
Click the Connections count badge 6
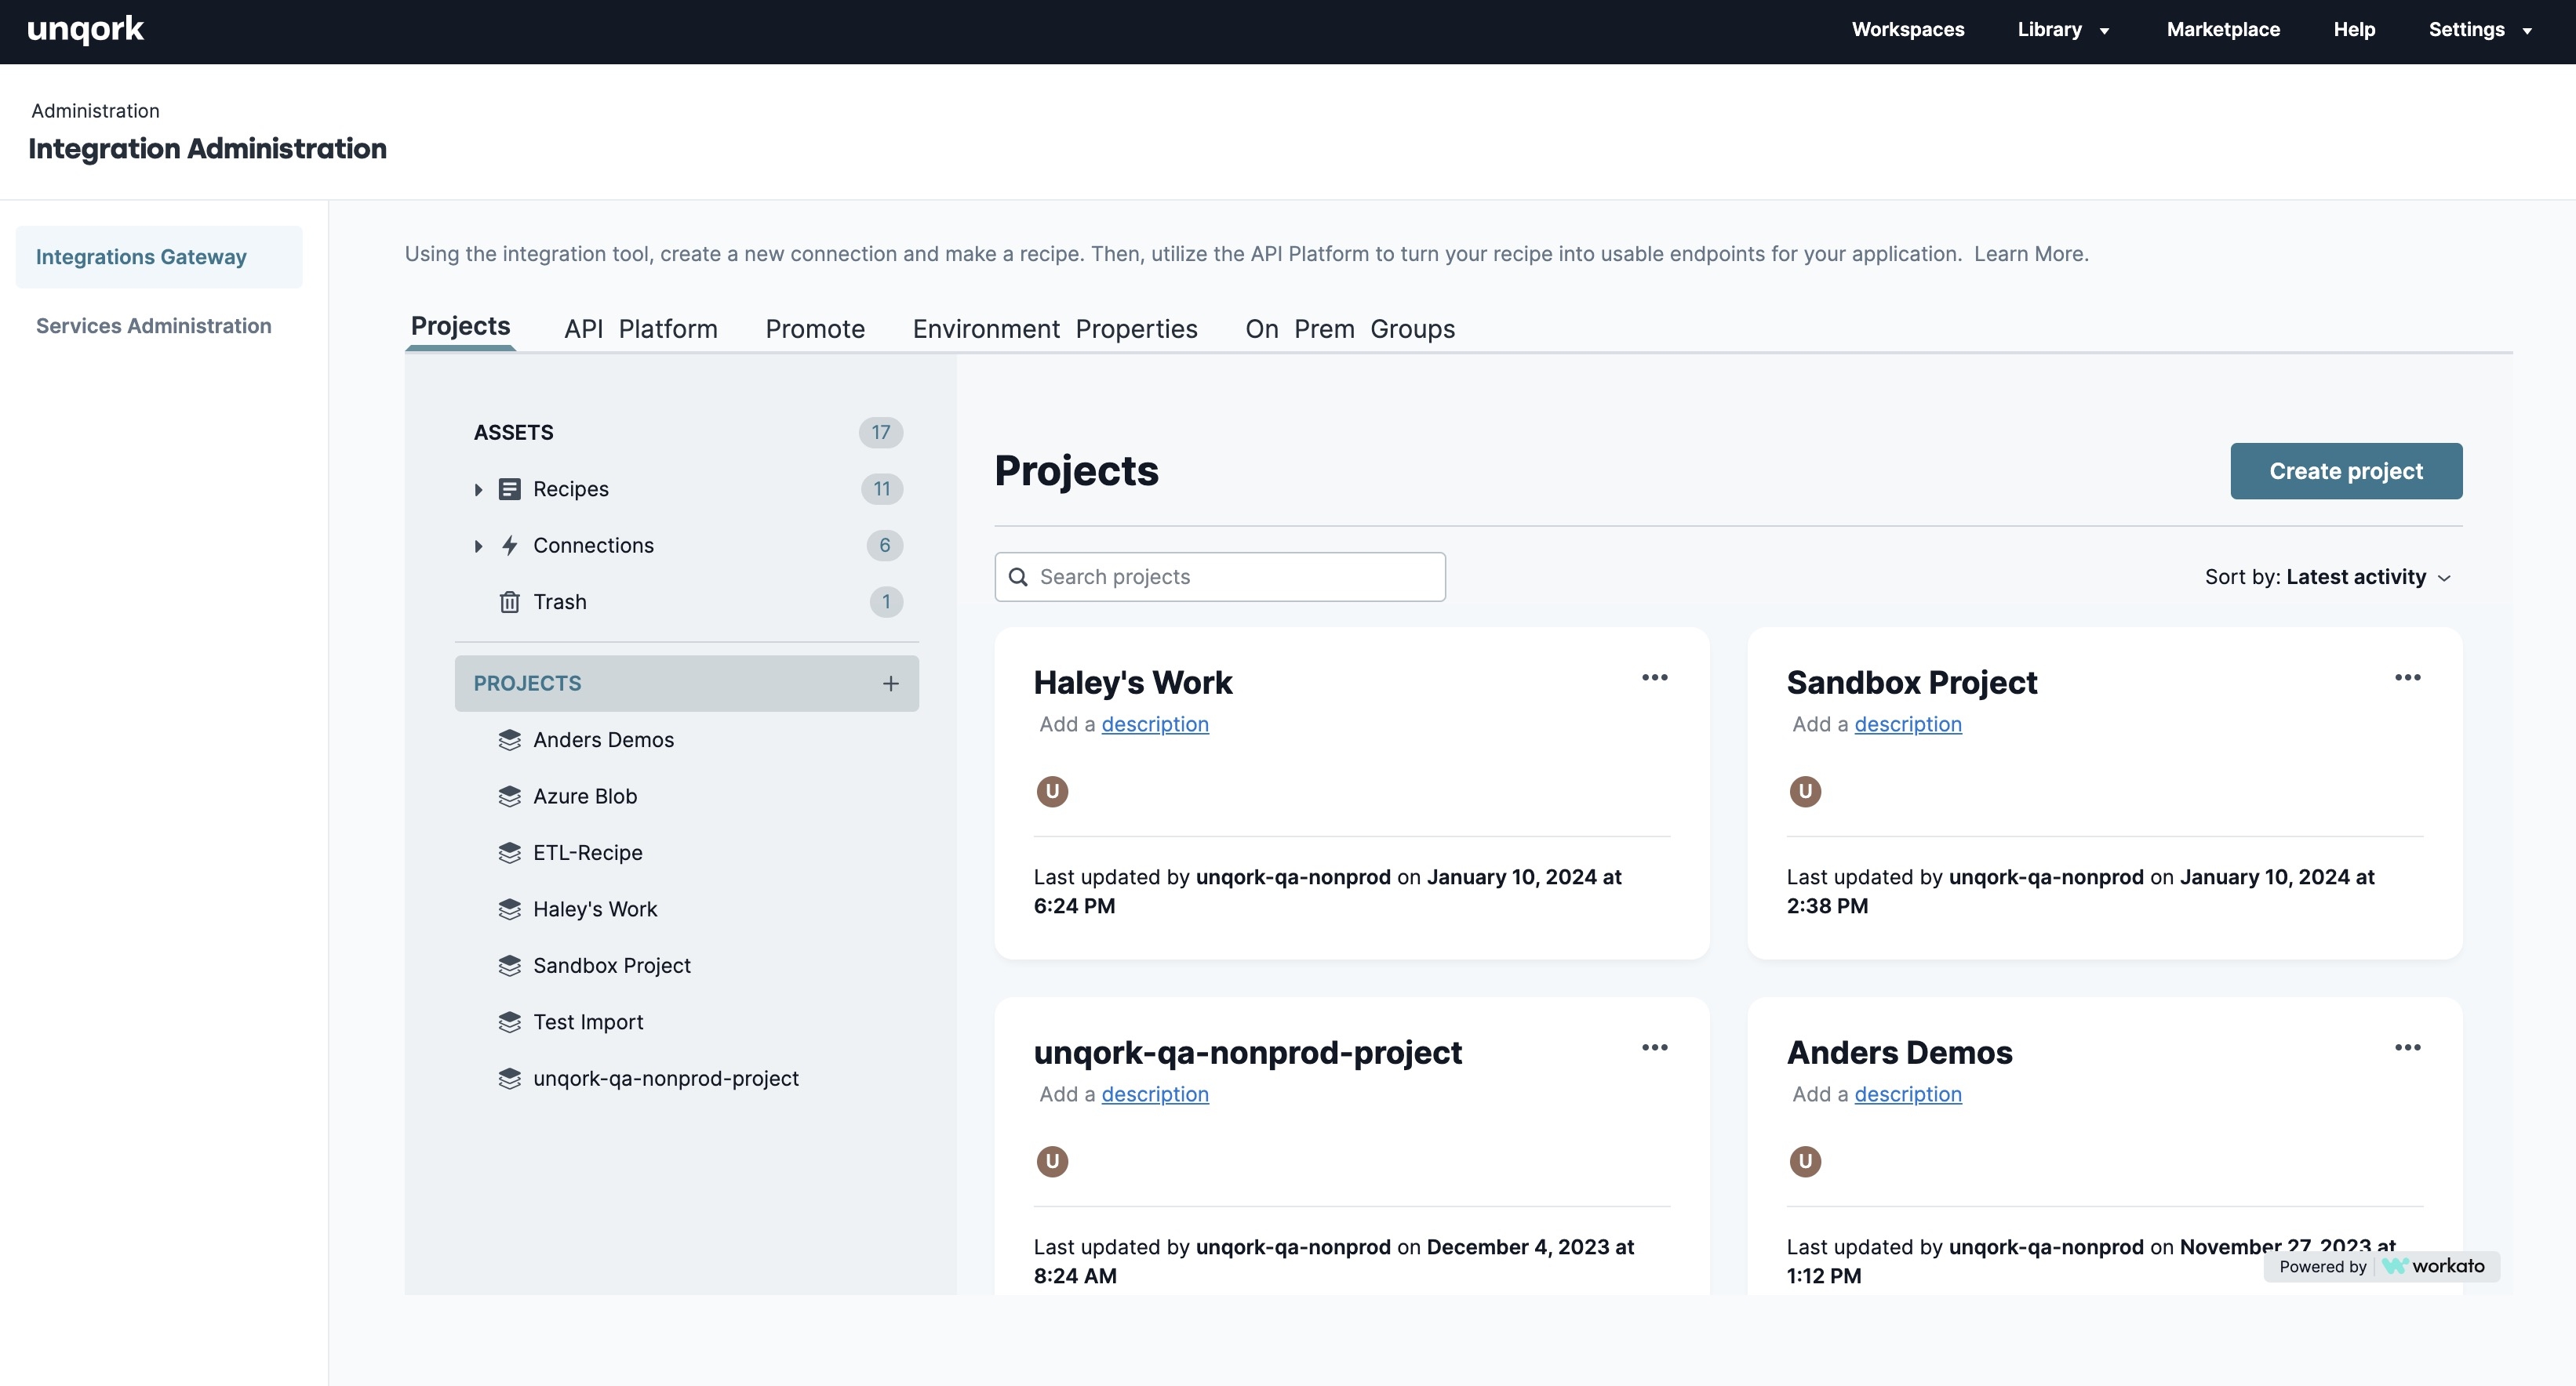click(x=885, y=546)
